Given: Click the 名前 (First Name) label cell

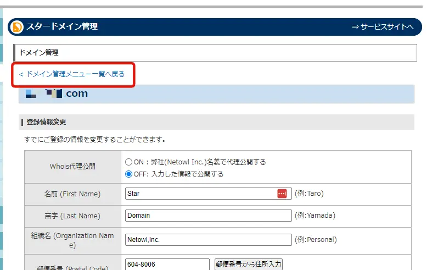Looking at the screenshot, I should tap(72, 194).
